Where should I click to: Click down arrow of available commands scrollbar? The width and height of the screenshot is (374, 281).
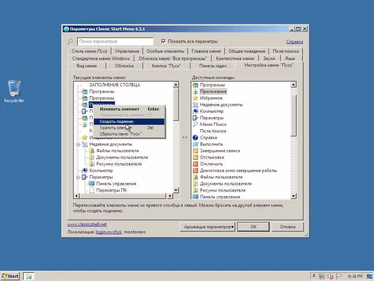[x=294, y=196]
